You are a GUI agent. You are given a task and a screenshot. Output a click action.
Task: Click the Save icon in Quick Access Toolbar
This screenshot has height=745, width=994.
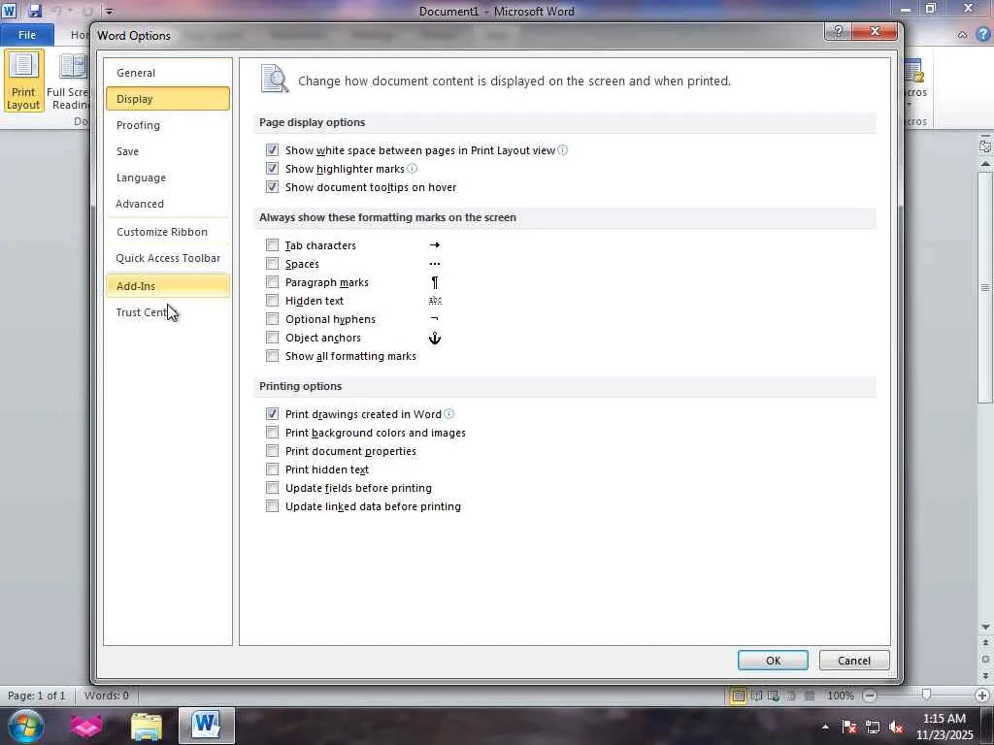tap(34, 11)
